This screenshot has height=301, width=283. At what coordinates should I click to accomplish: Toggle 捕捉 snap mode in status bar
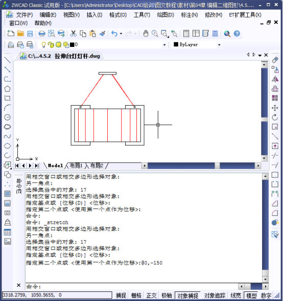121,295
